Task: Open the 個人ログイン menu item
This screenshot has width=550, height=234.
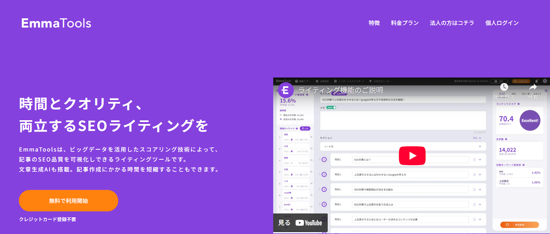Action: (x=502, y=23)
